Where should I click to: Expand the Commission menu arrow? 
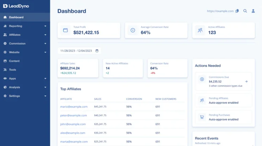coord(45,44)
